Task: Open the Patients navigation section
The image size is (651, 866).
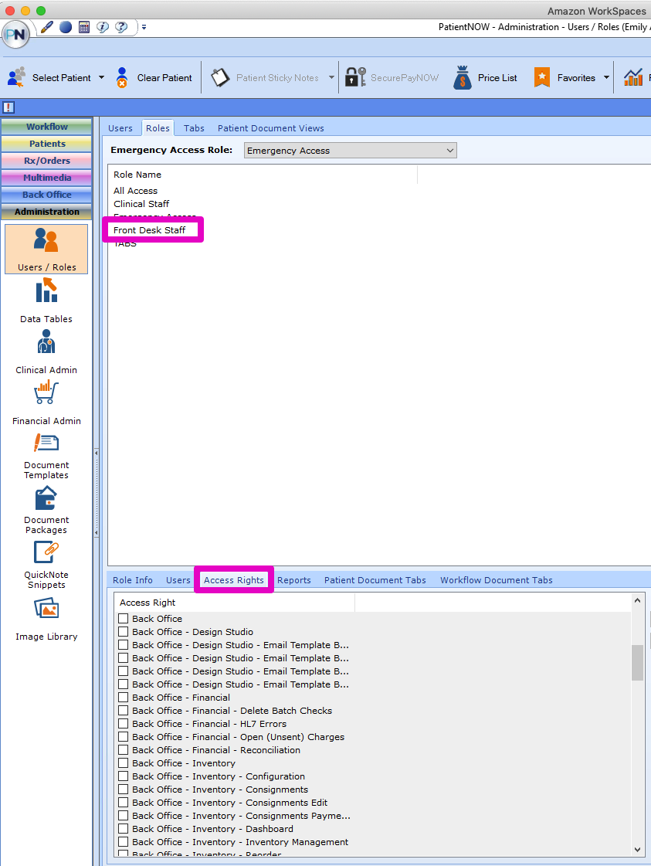Action: (47, 144)
